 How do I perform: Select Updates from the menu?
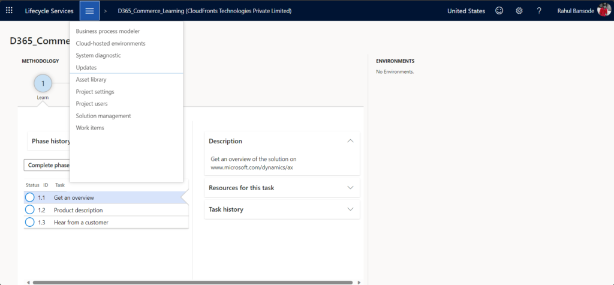pyautogui.click(x=86, y=67)
